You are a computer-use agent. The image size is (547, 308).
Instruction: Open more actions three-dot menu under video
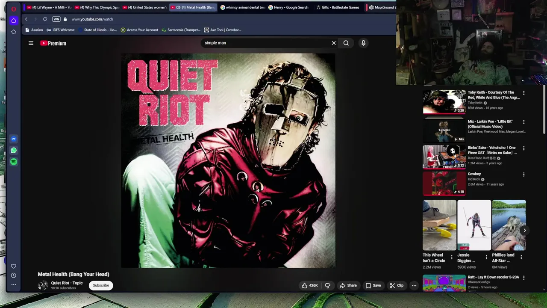[414, 285]
